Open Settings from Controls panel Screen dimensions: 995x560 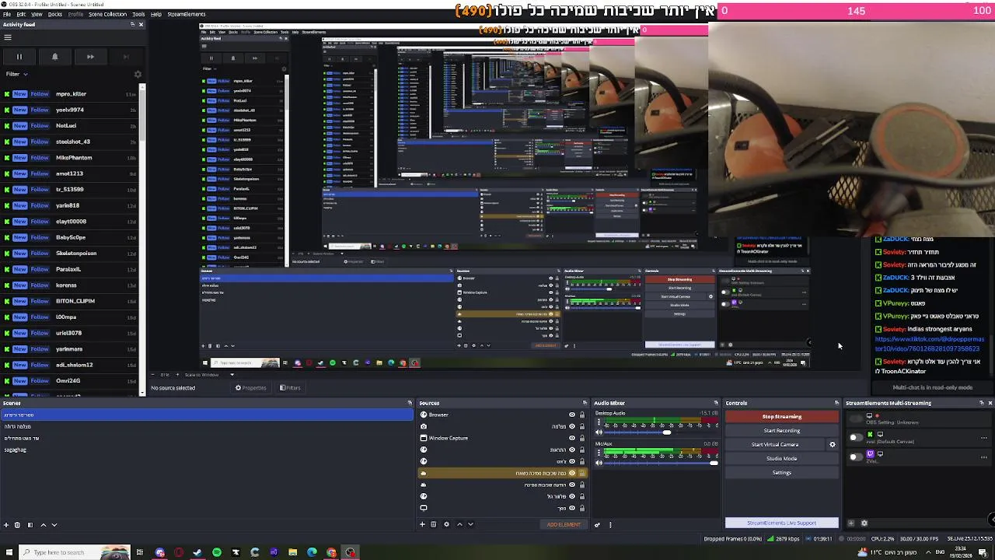tap(782, 473)
